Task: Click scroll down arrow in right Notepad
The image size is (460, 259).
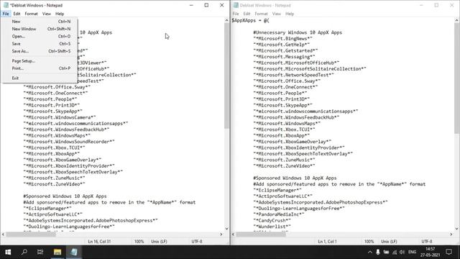Action: [x=457, y=229]
